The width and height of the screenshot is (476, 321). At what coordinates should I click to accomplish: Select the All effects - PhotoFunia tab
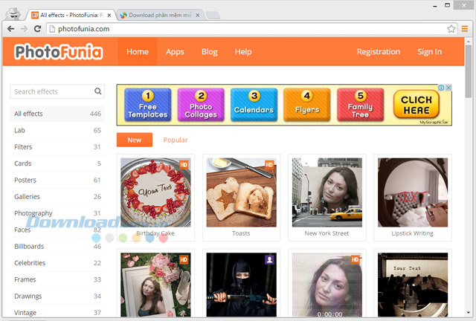(71, 15)
